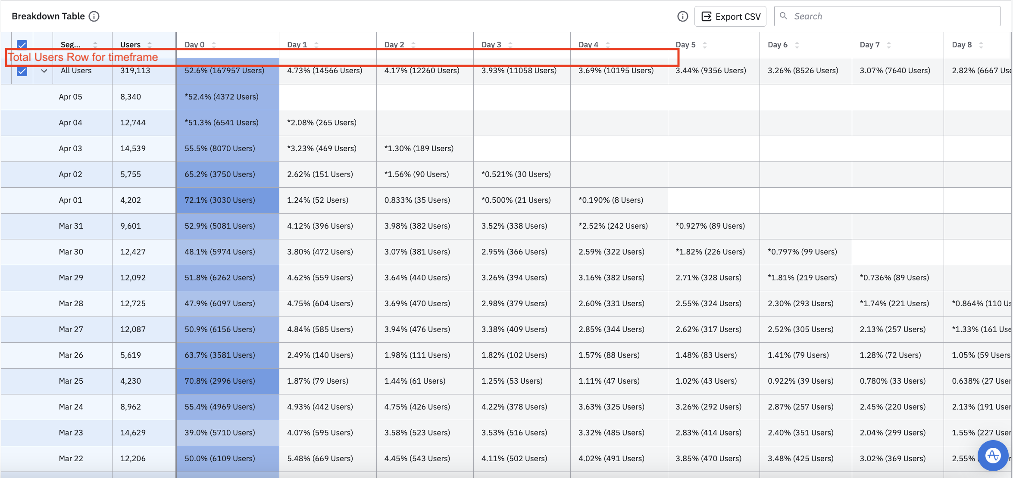
Task: Select the Apr 05 row label
Action: click(70, 97)
